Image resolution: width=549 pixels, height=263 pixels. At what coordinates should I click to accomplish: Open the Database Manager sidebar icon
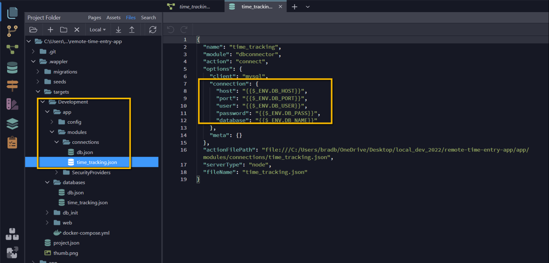(x=12, y=68)
